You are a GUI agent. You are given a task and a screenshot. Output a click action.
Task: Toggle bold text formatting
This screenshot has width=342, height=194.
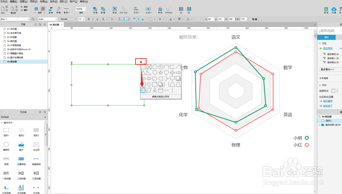89,19
